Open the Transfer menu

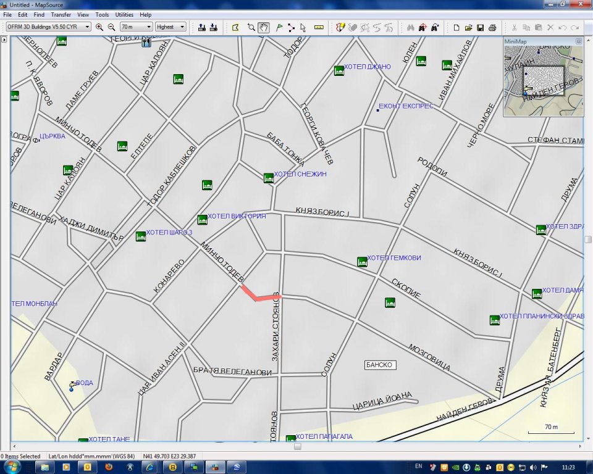pyautogui.click(x=61, y=14)
